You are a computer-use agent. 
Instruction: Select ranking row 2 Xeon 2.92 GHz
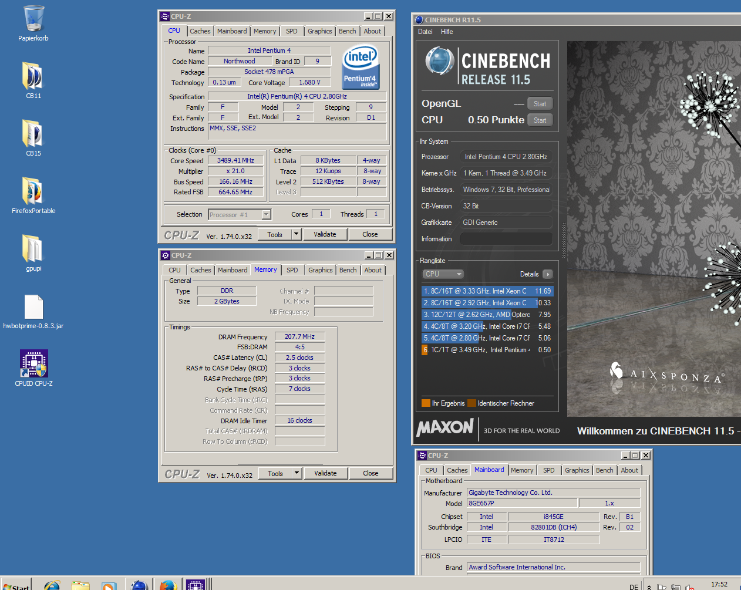pos(487,303)
